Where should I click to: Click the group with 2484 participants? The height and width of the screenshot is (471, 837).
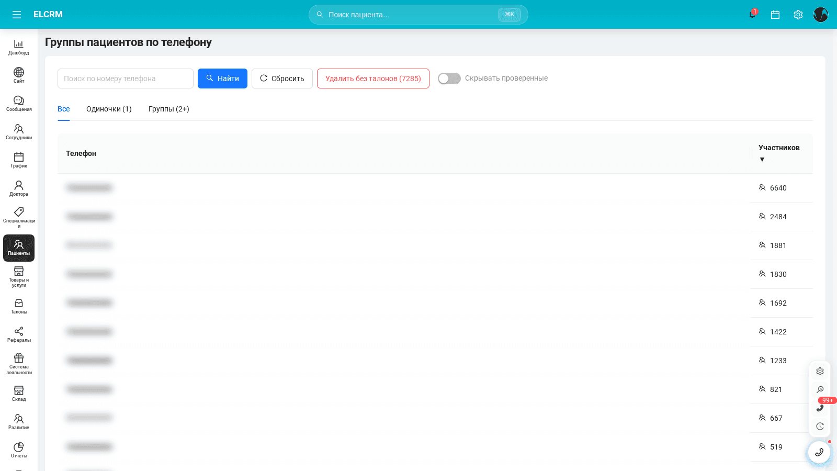[x=435, y=217]
